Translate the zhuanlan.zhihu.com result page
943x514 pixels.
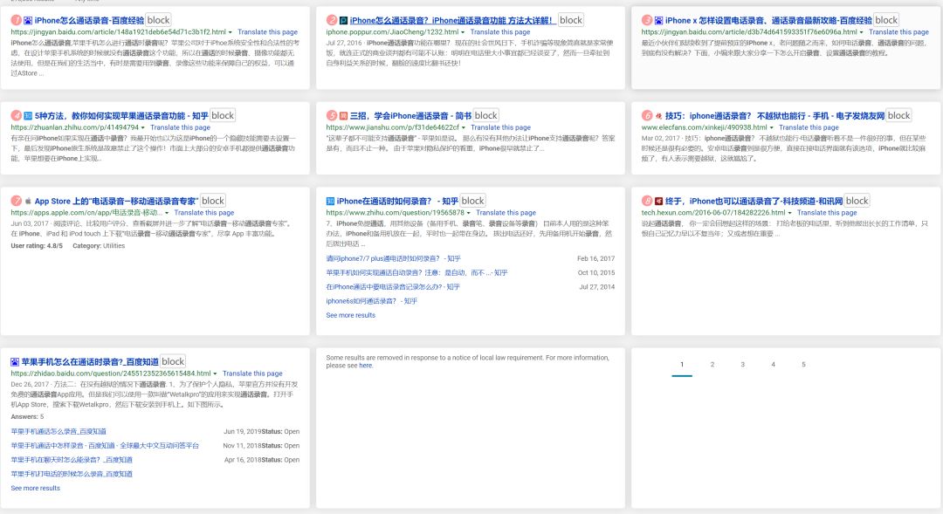[x=181, y=127]
